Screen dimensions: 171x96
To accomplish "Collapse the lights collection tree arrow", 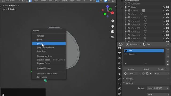I will (122, 7).
